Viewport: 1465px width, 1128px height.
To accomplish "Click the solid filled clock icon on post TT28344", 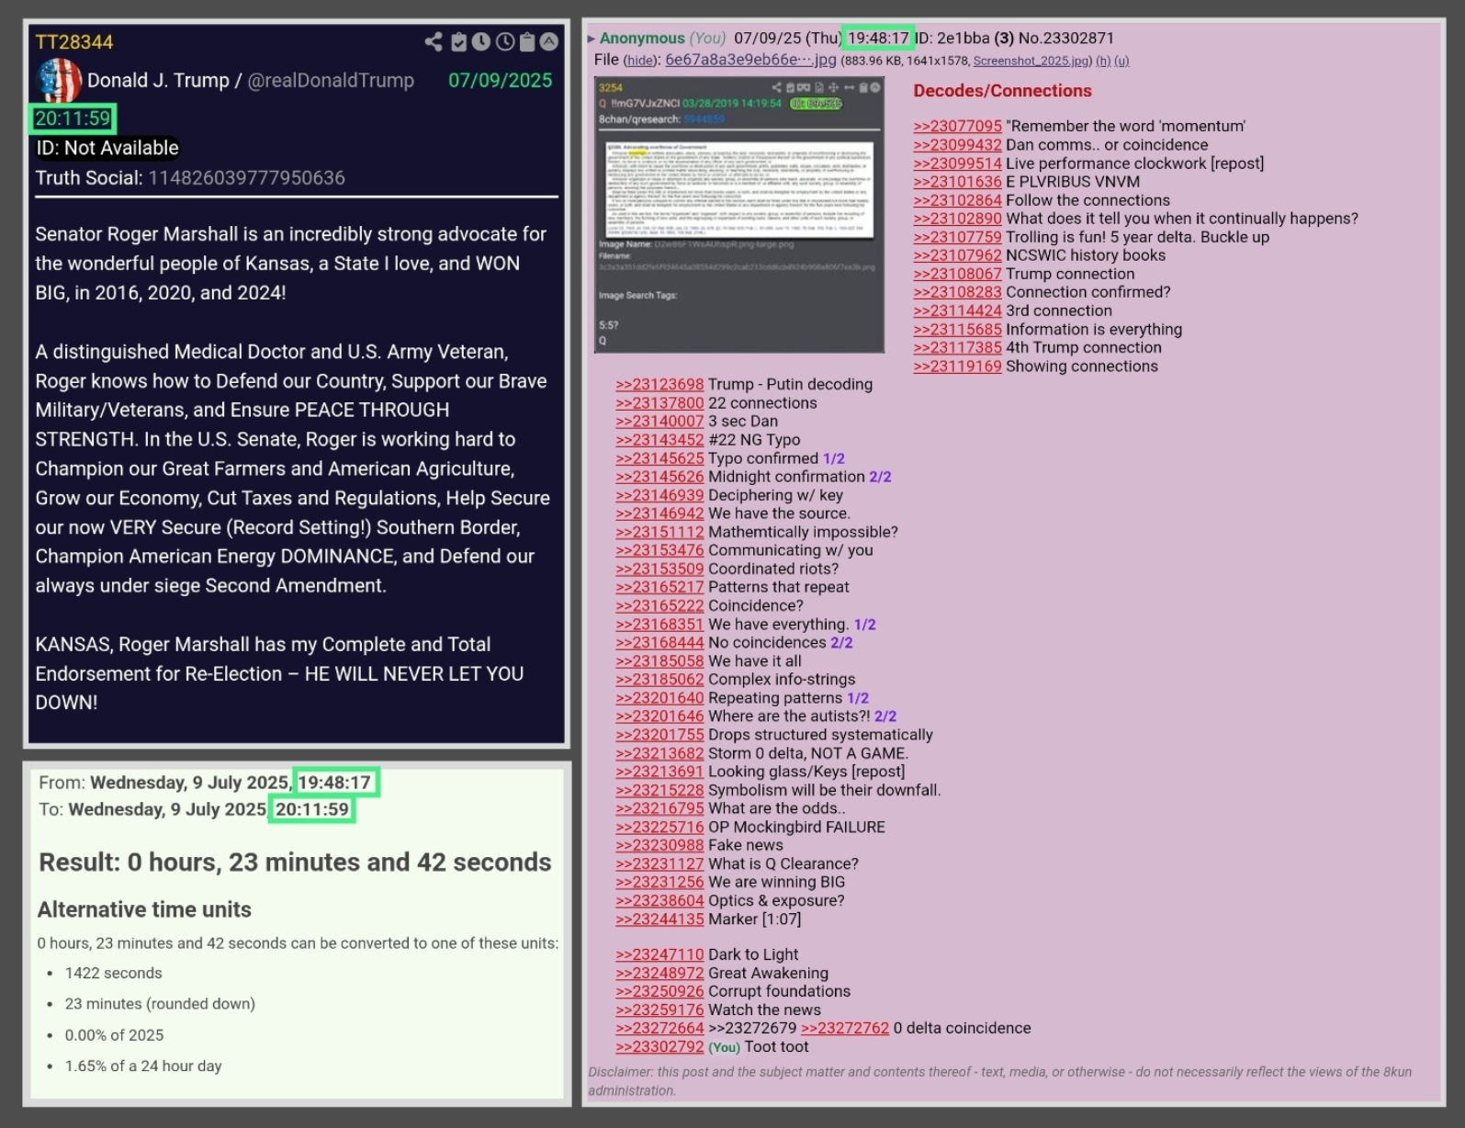I will (481, 41).
